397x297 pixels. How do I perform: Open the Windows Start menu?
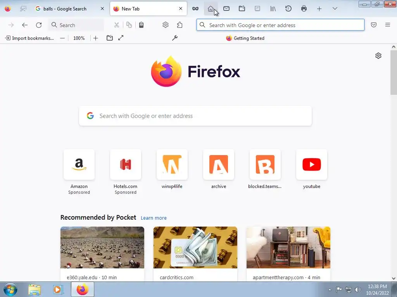10,289
